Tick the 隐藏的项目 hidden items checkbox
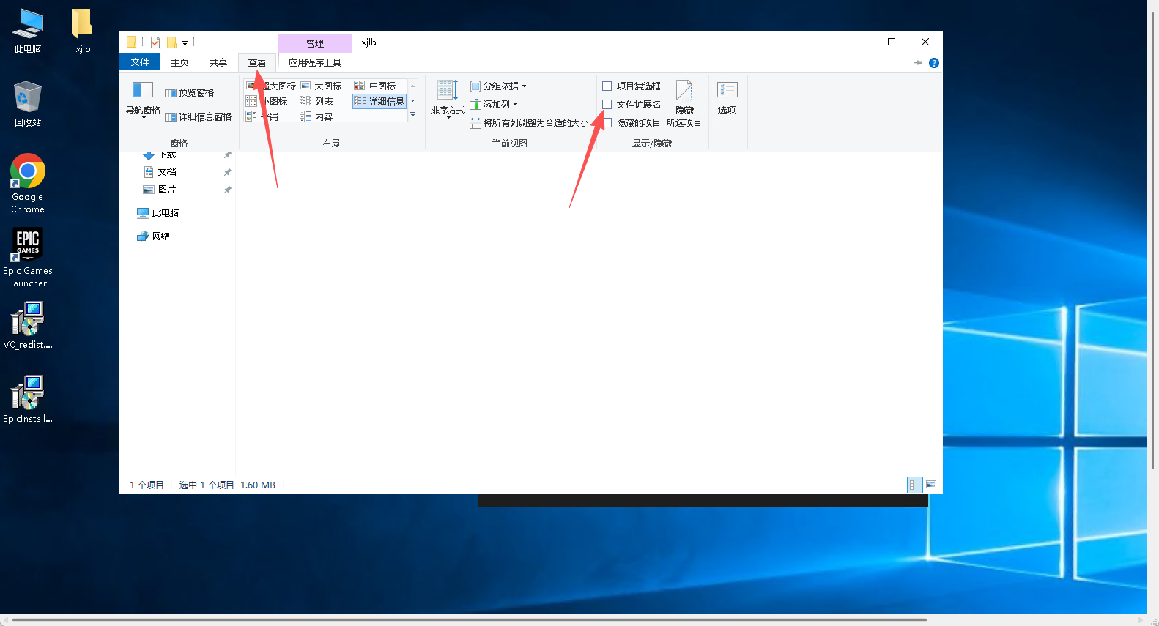The height and width of the screenshot is (626, 1159). click(x=607, y=123)
